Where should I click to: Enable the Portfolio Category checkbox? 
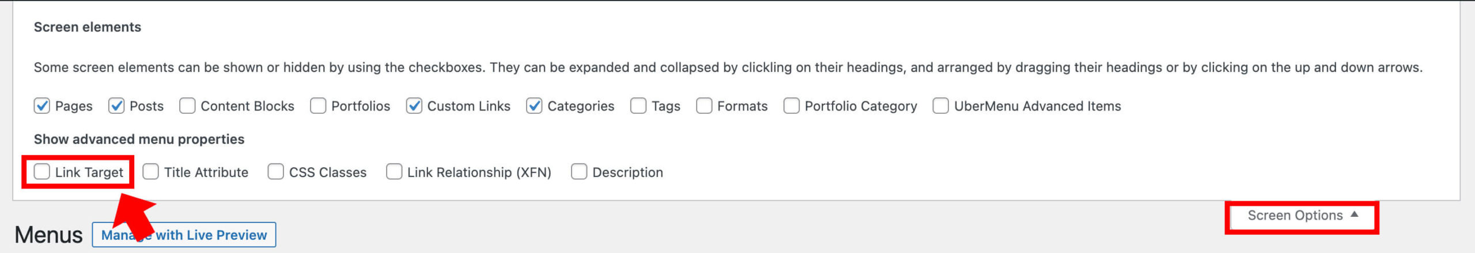tap(792, 106)
